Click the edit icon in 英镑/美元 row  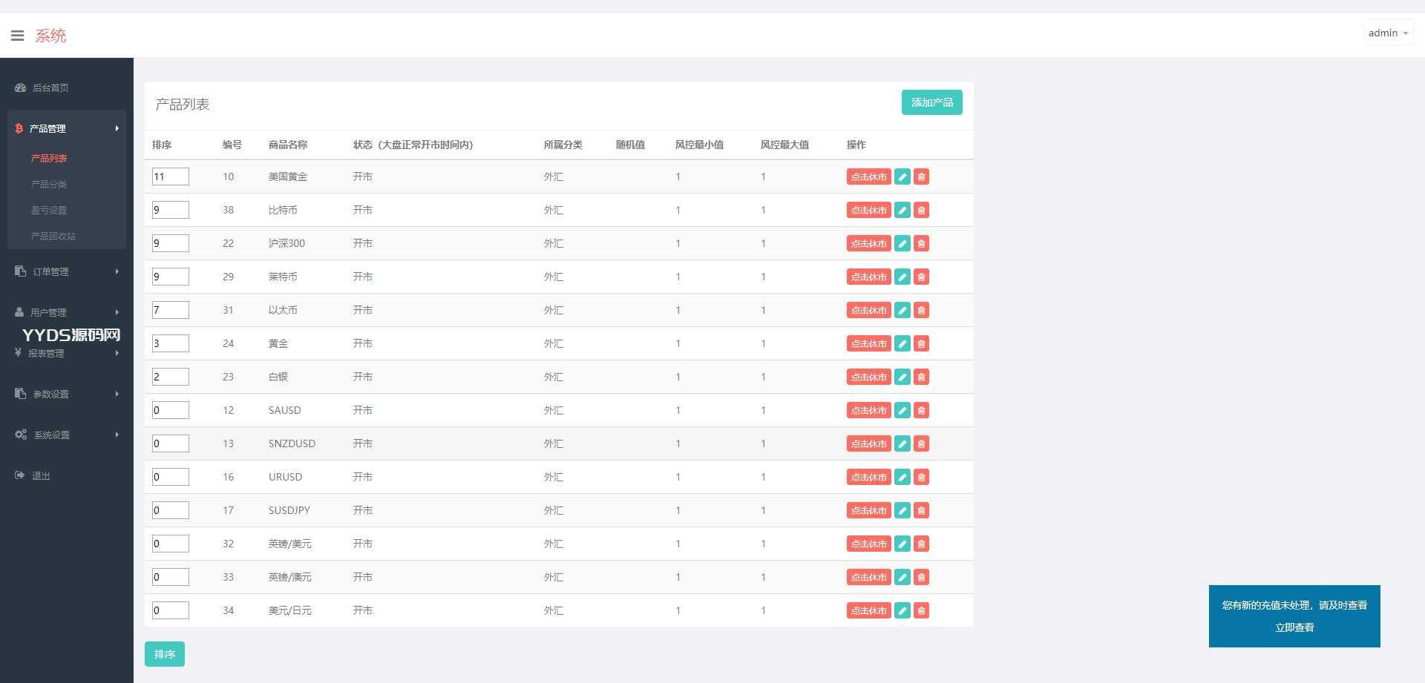click(902, 544)
